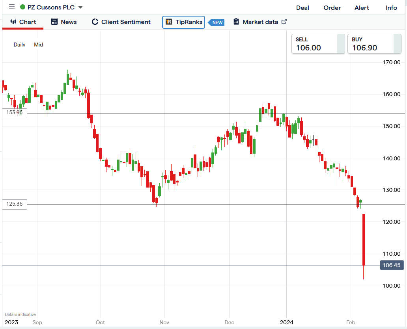
Task: Click the NEW badge
Action: click(x=217, y=22)
